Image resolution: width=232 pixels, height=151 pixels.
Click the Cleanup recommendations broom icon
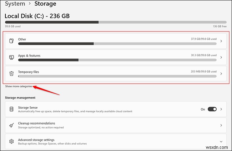[x=11, y=125]
